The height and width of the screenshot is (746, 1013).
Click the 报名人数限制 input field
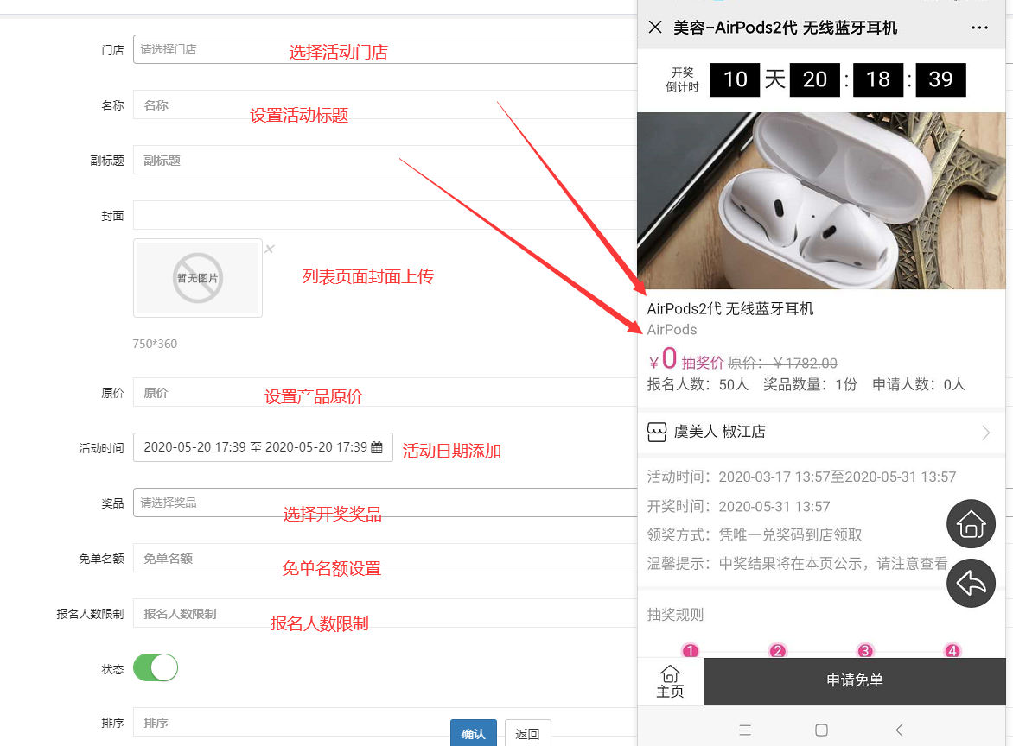385,613
